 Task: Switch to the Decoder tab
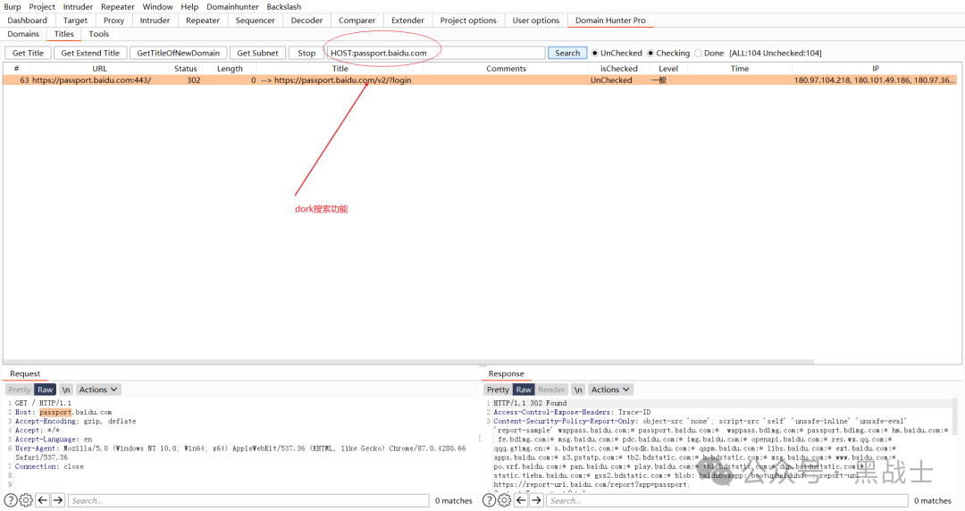306,21
